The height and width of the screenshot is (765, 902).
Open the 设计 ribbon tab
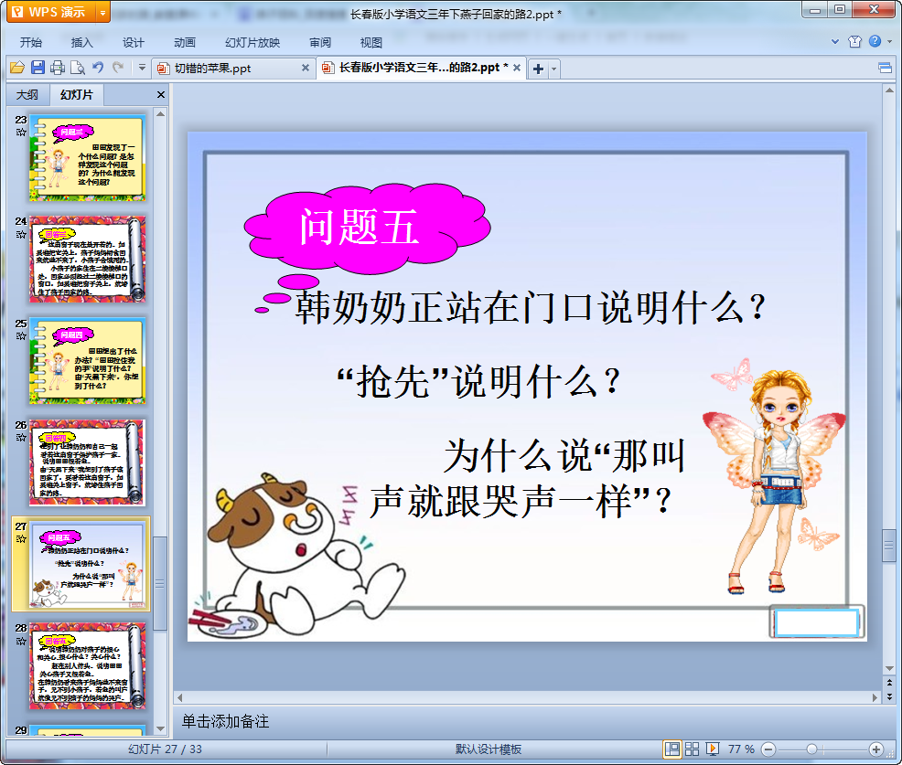(133, 43)
